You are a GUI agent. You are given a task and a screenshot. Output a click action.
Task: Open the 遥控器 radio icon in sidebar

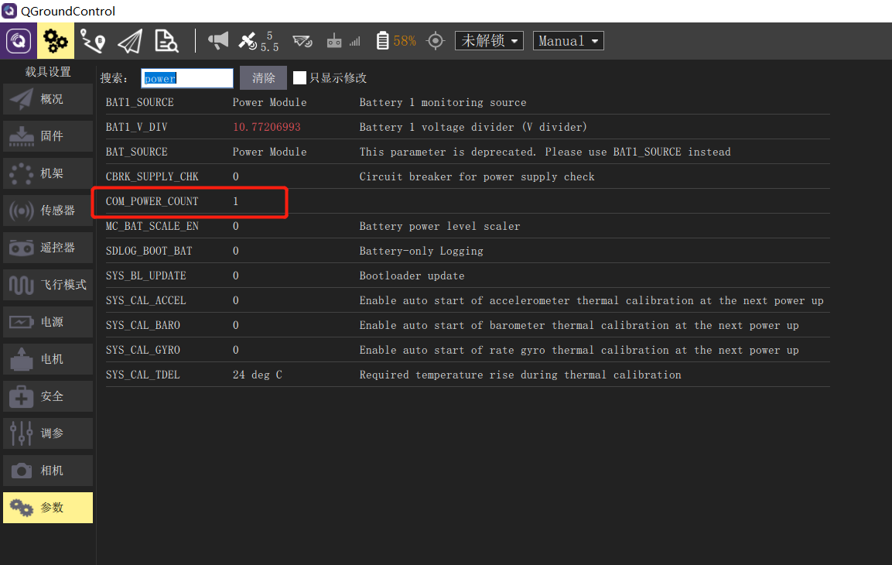(47, 247)
